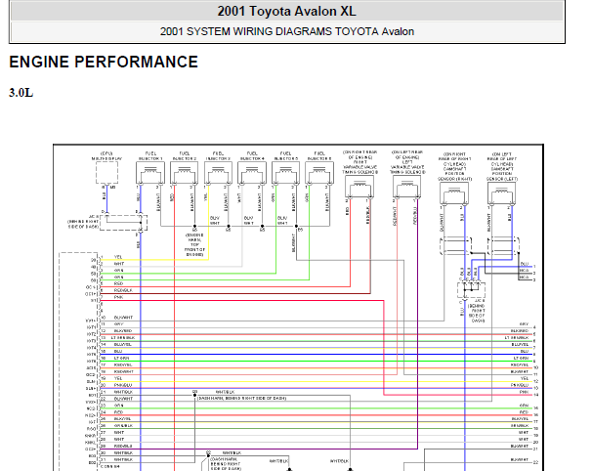
Task: Click the junction connector box behind dash, left
Action: click(123, 223)
